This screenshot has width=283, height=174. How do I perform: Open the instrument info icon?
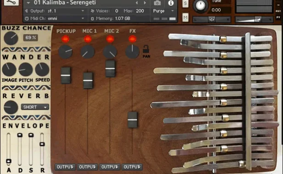point(171,3)
